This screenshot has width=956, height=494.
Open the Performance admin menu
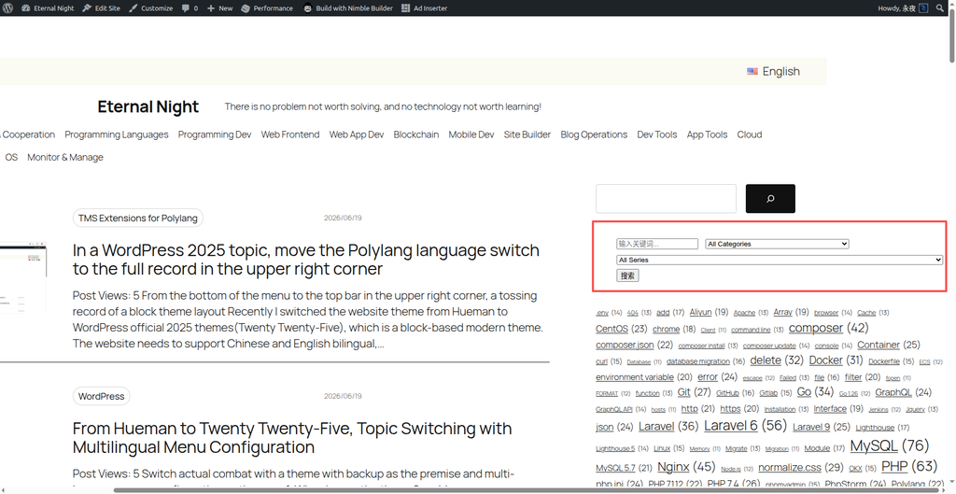(267, 7)
